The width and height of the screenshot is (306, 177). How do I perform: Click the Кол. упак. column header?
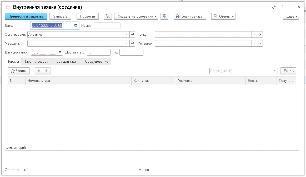tap(154, 81)
